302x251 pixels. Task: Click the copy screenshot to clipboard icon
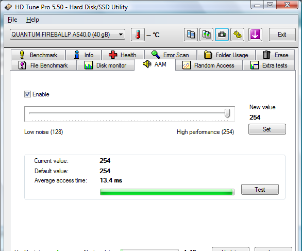206,35
